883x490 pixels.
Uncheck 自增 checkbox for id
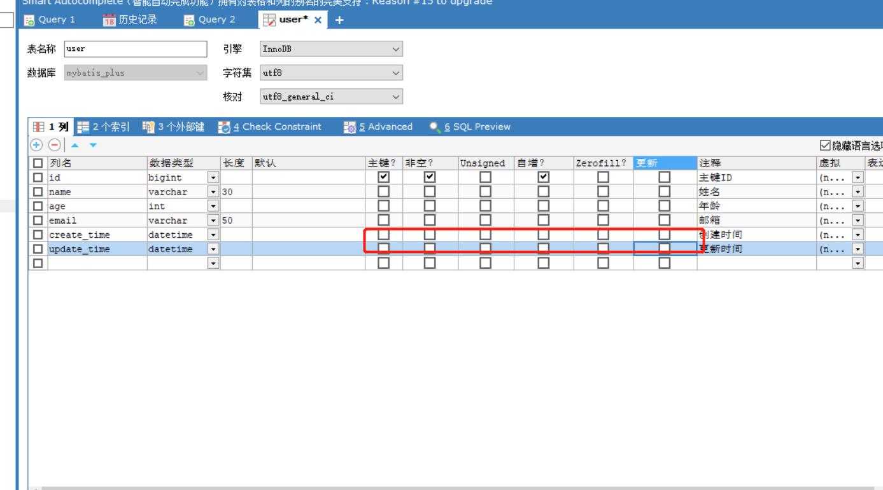pos(542,177)
